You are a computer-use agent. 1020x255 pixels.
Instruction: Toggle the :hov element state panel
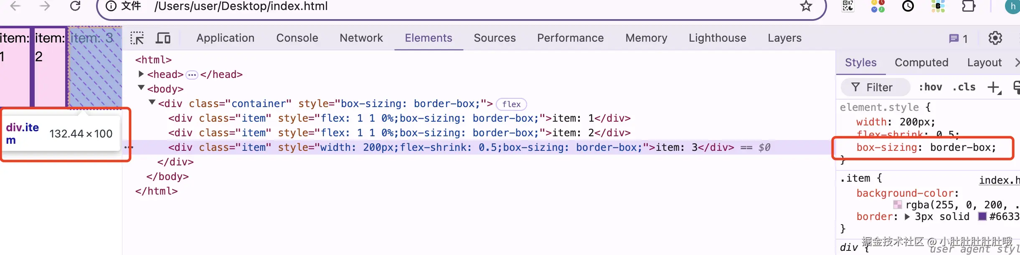pyautogui.click(x=930, y=87)
